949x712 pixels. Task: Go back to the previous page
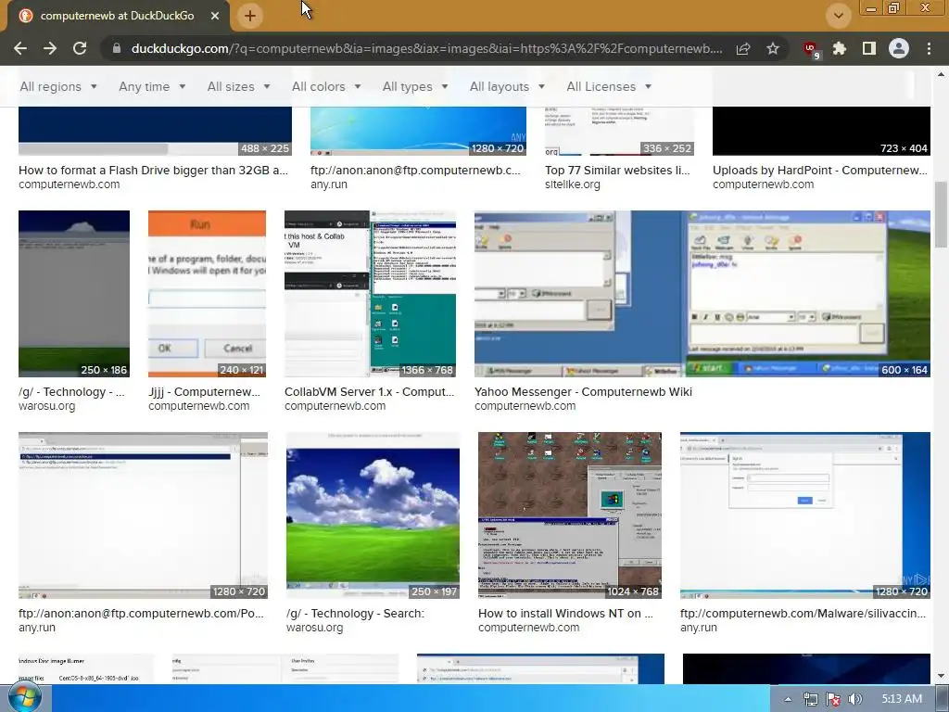pos(20,48)
